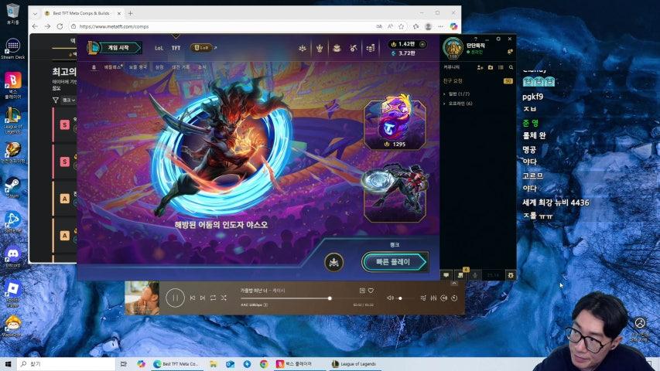Select the 소식 sub-navigation tab
The width and height of the screenshot is (660, 371).
[x=202, y=67]
